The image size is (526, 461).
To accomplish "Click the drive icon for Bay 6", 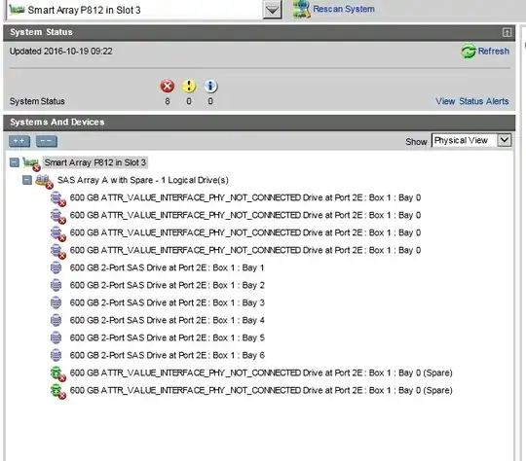I will pyautogui.click(x=56, y=355).
